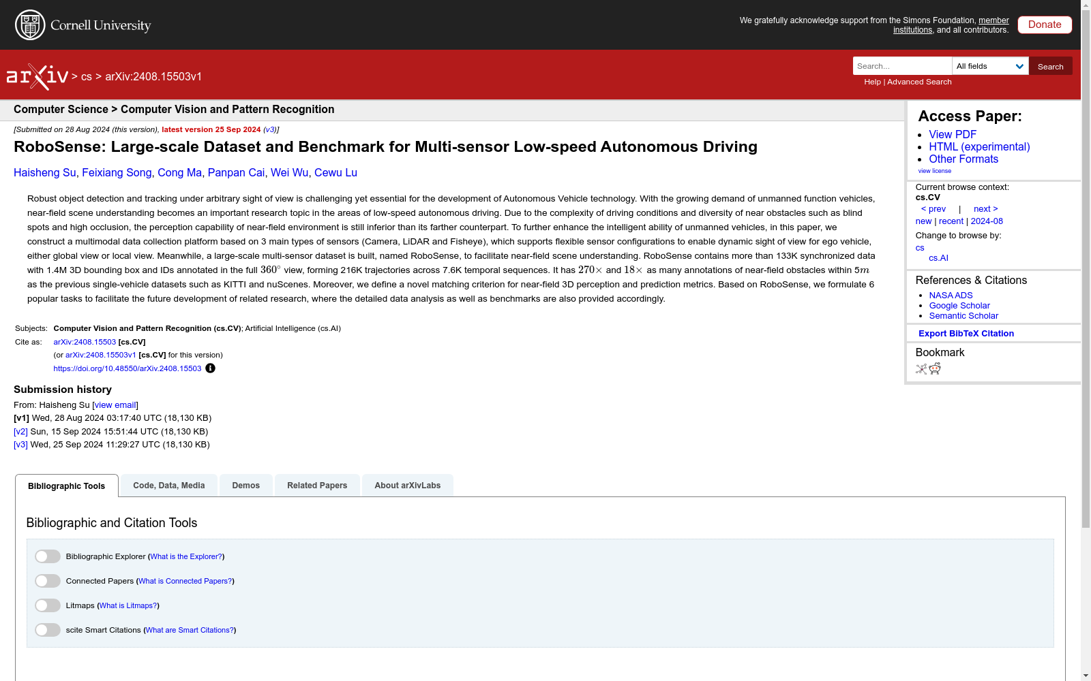Open author Feixiang Song
The width and height of the screenshot is (1091, 681).
(117, 173)
